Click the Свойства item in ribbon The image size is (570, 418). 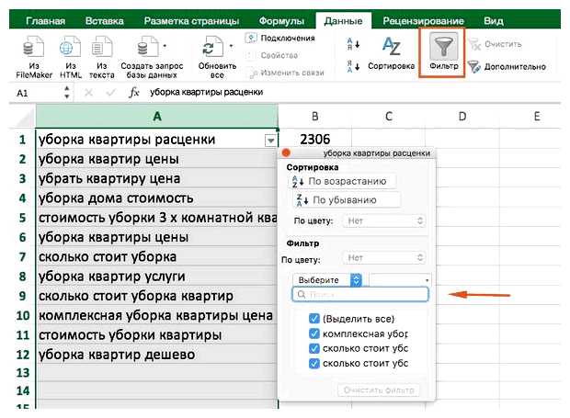coord(273,55)
